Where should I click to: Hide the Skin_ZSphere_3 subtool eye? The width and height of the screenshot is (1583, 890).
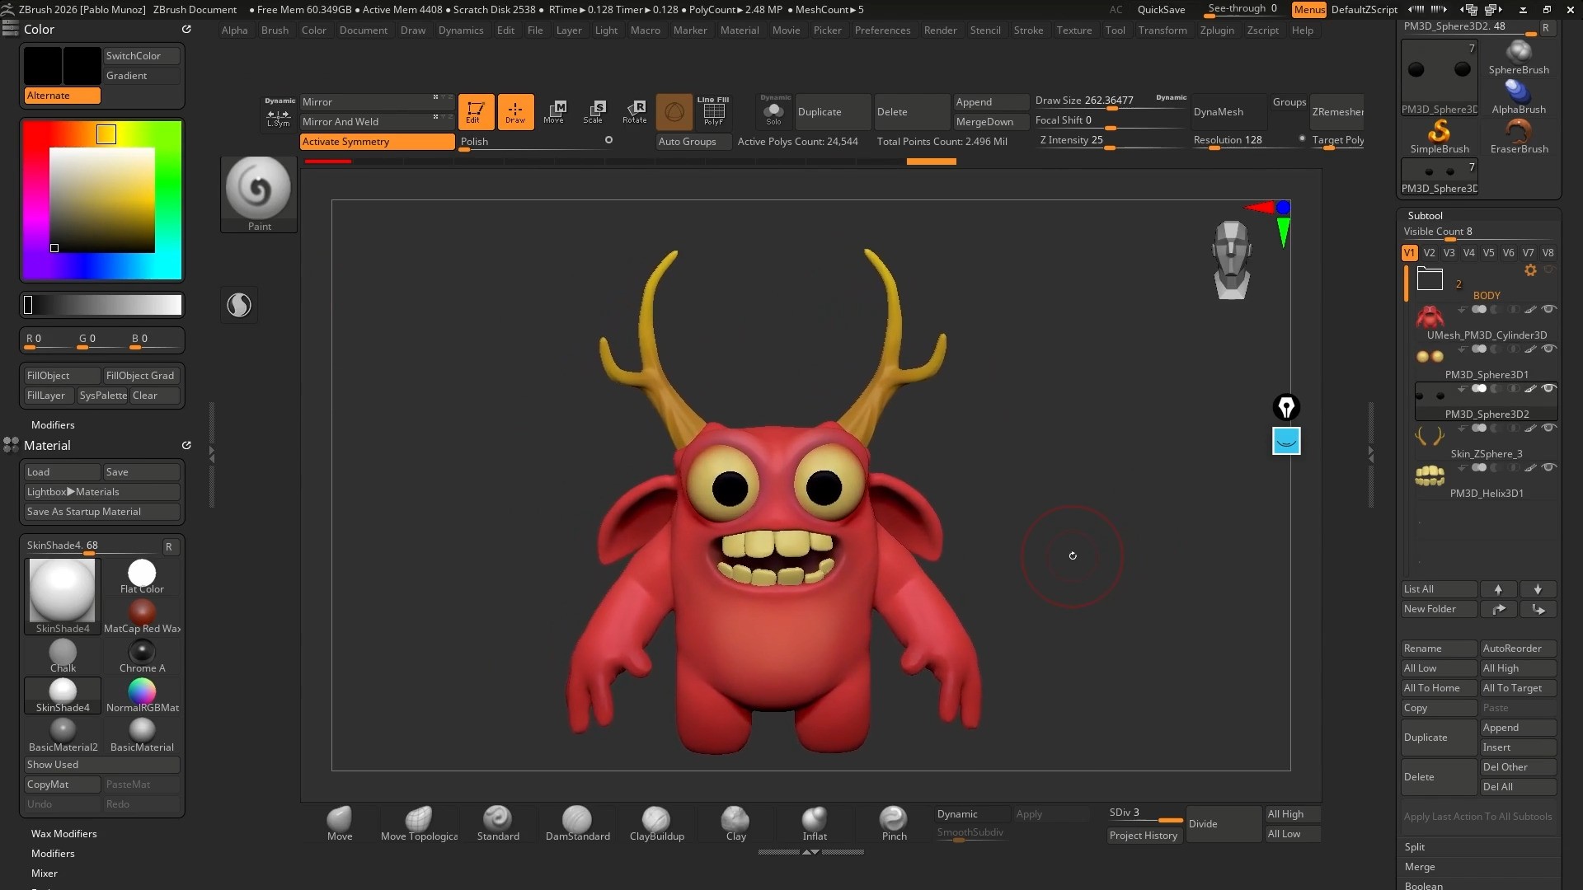click(1549, 428)
